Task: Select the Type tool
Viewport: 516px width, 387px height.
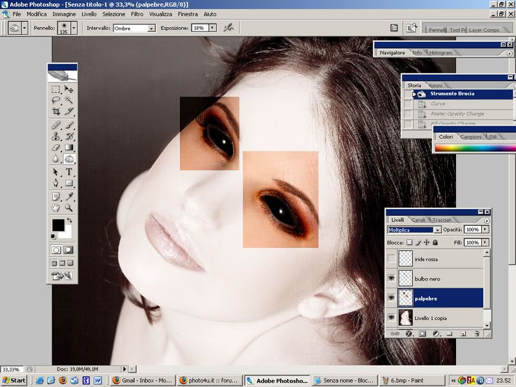Action: pyautogui.click(x=69, y=172)
